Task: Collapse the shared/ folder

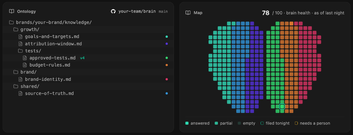Action: click(30, 86)
